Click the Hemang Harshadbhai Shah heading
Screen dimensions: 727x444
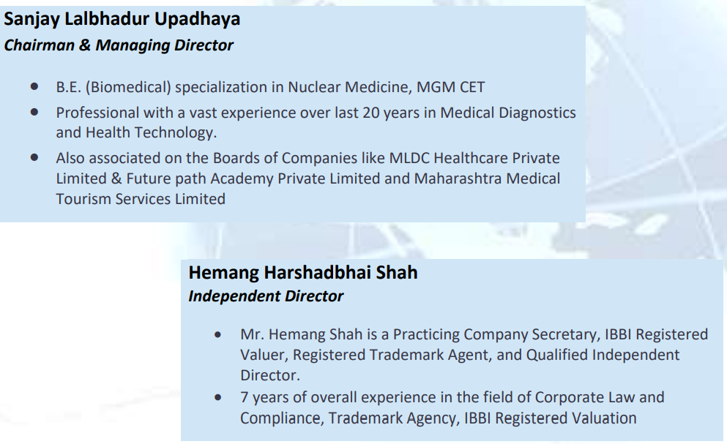click(303, 273)
